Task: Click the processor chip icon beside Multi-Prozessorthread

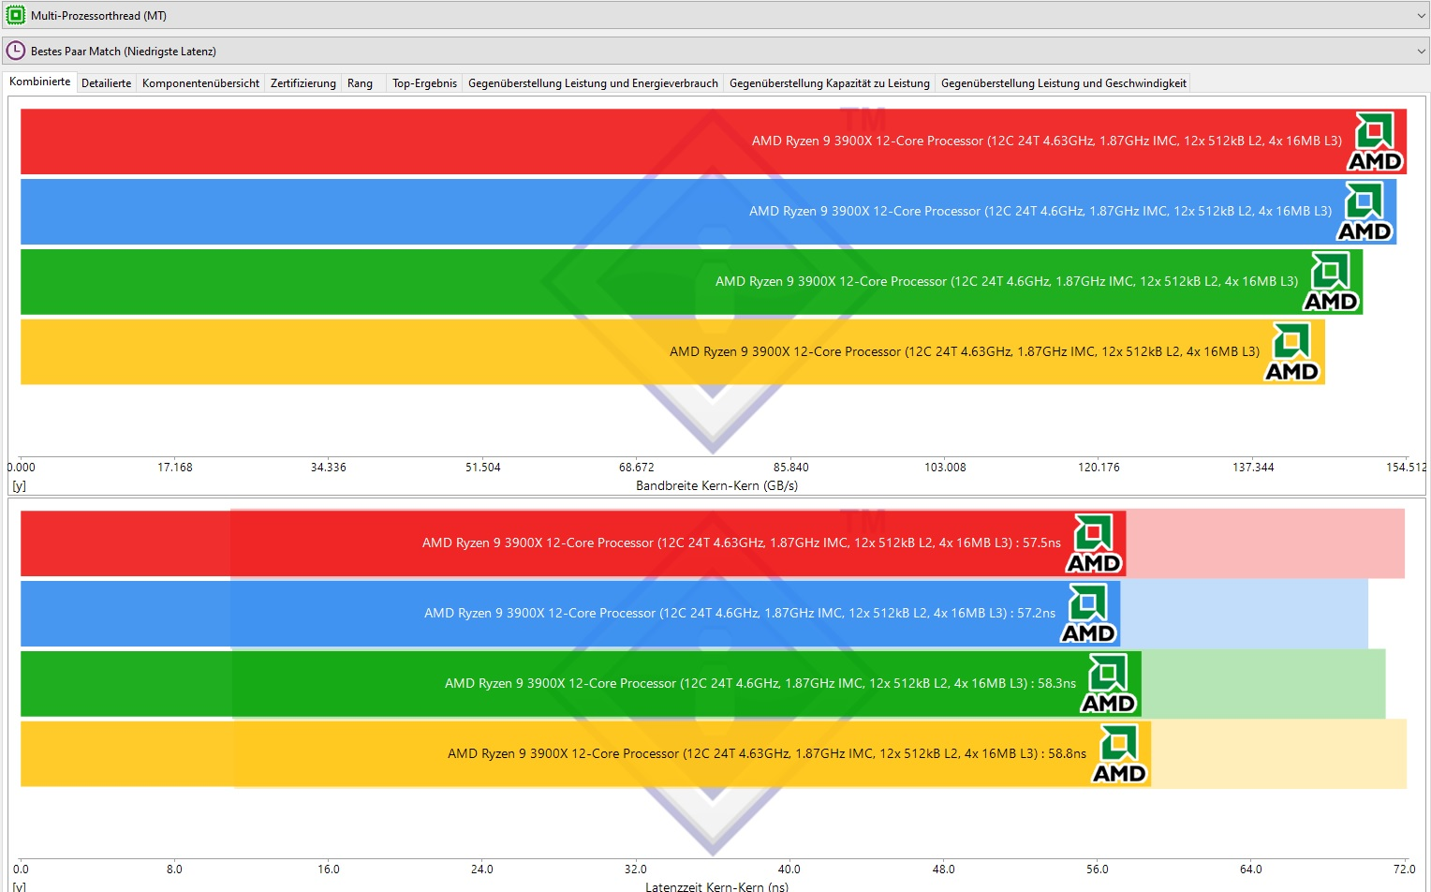Action: point(15,15)
